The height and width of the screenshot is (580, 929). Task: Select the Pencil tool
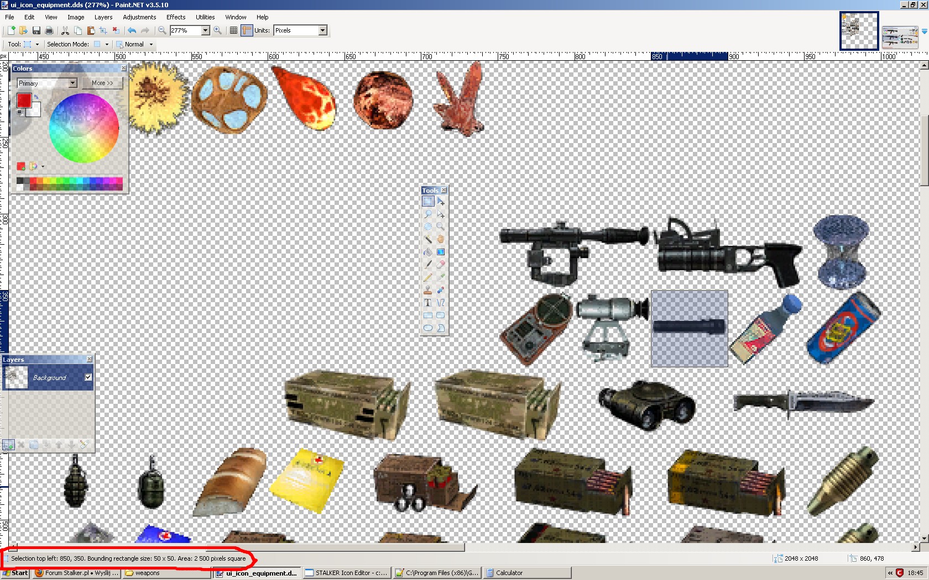pyautogui.click(x=428, y=277)
